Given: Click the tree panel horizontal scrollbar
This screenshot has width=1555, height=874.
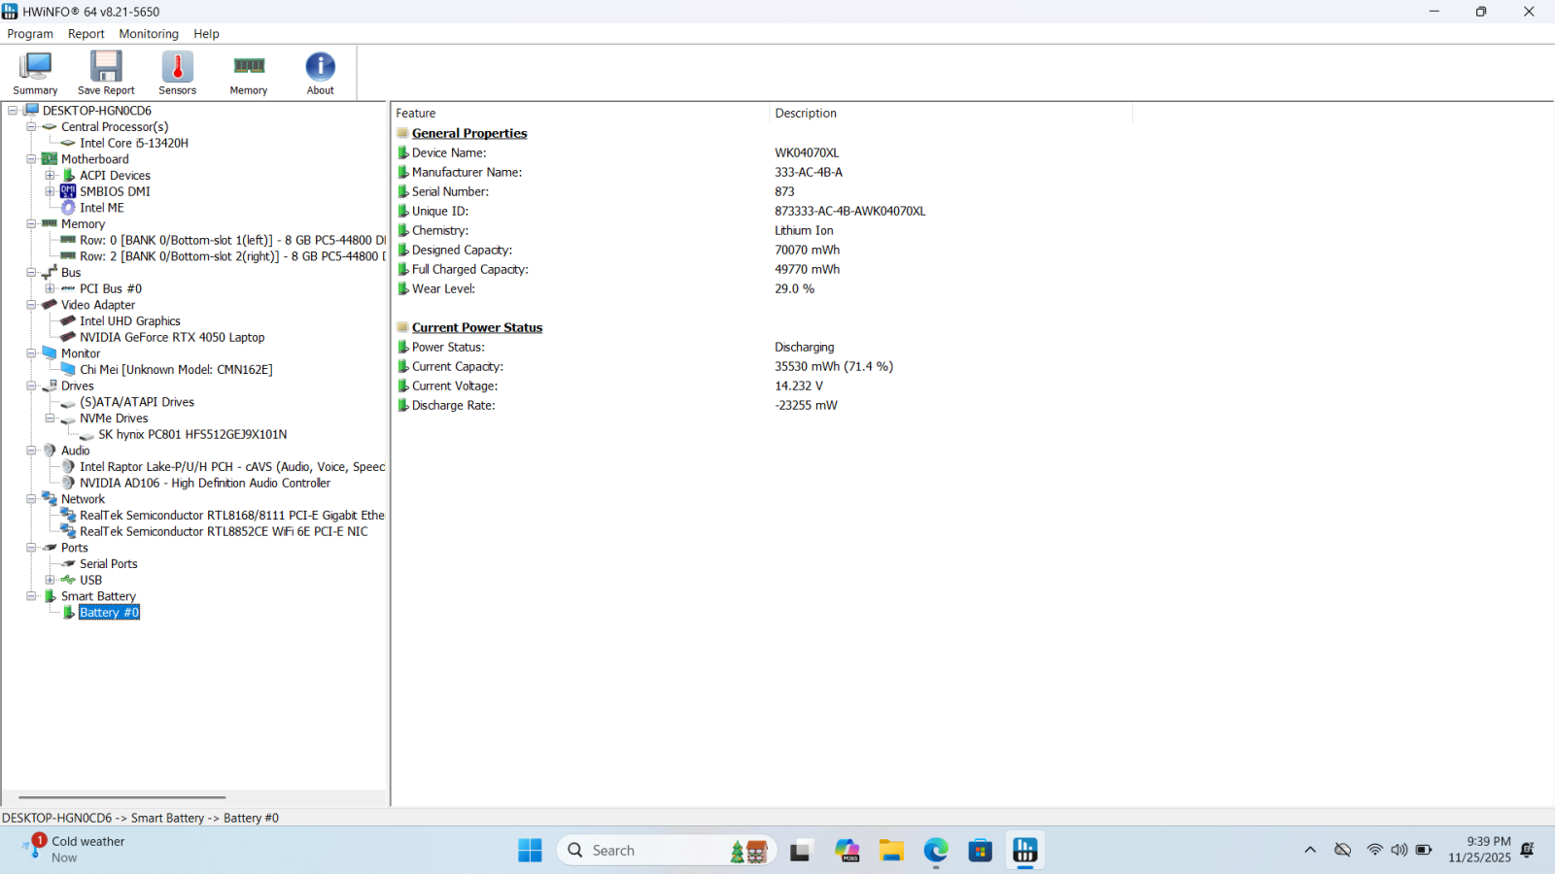Looking at the screenshot, I should (122, 797).
